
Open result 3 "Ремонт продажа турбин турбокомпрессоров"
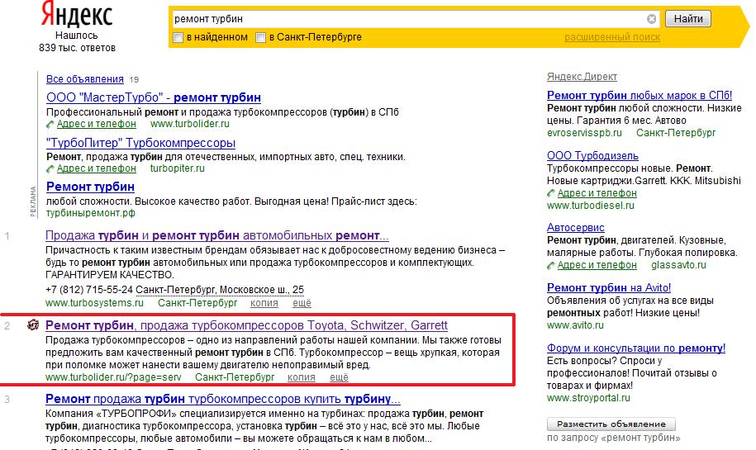click(x=223, y=399)
